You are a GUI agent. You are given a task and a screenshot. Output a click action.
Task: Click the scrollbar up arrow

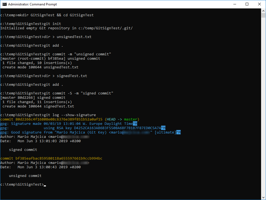pos(263,11)
